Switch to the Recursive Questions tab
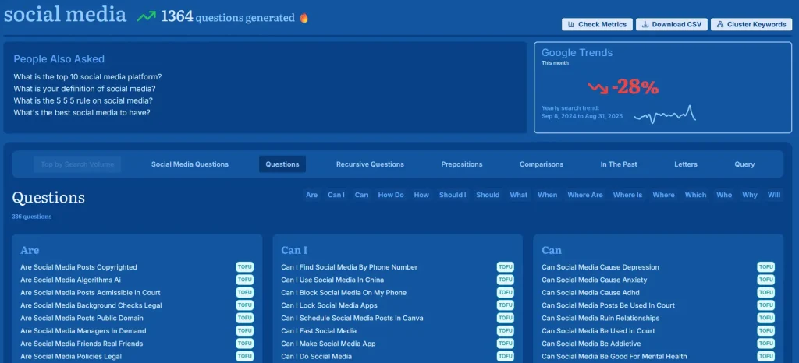Viewport: 799px width, 363px height. click(x=370, y=164)
